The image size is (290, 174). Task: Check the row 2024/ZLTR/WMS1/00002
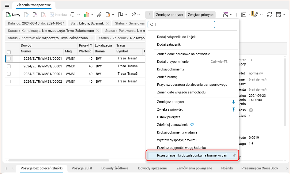9,81
